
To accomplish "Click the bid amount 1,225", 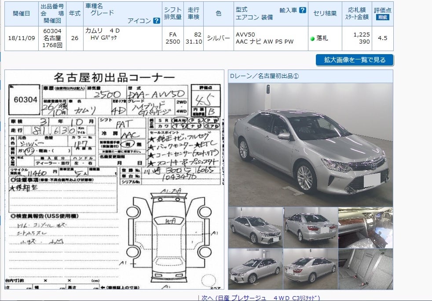I will click(x=362, y=34).
